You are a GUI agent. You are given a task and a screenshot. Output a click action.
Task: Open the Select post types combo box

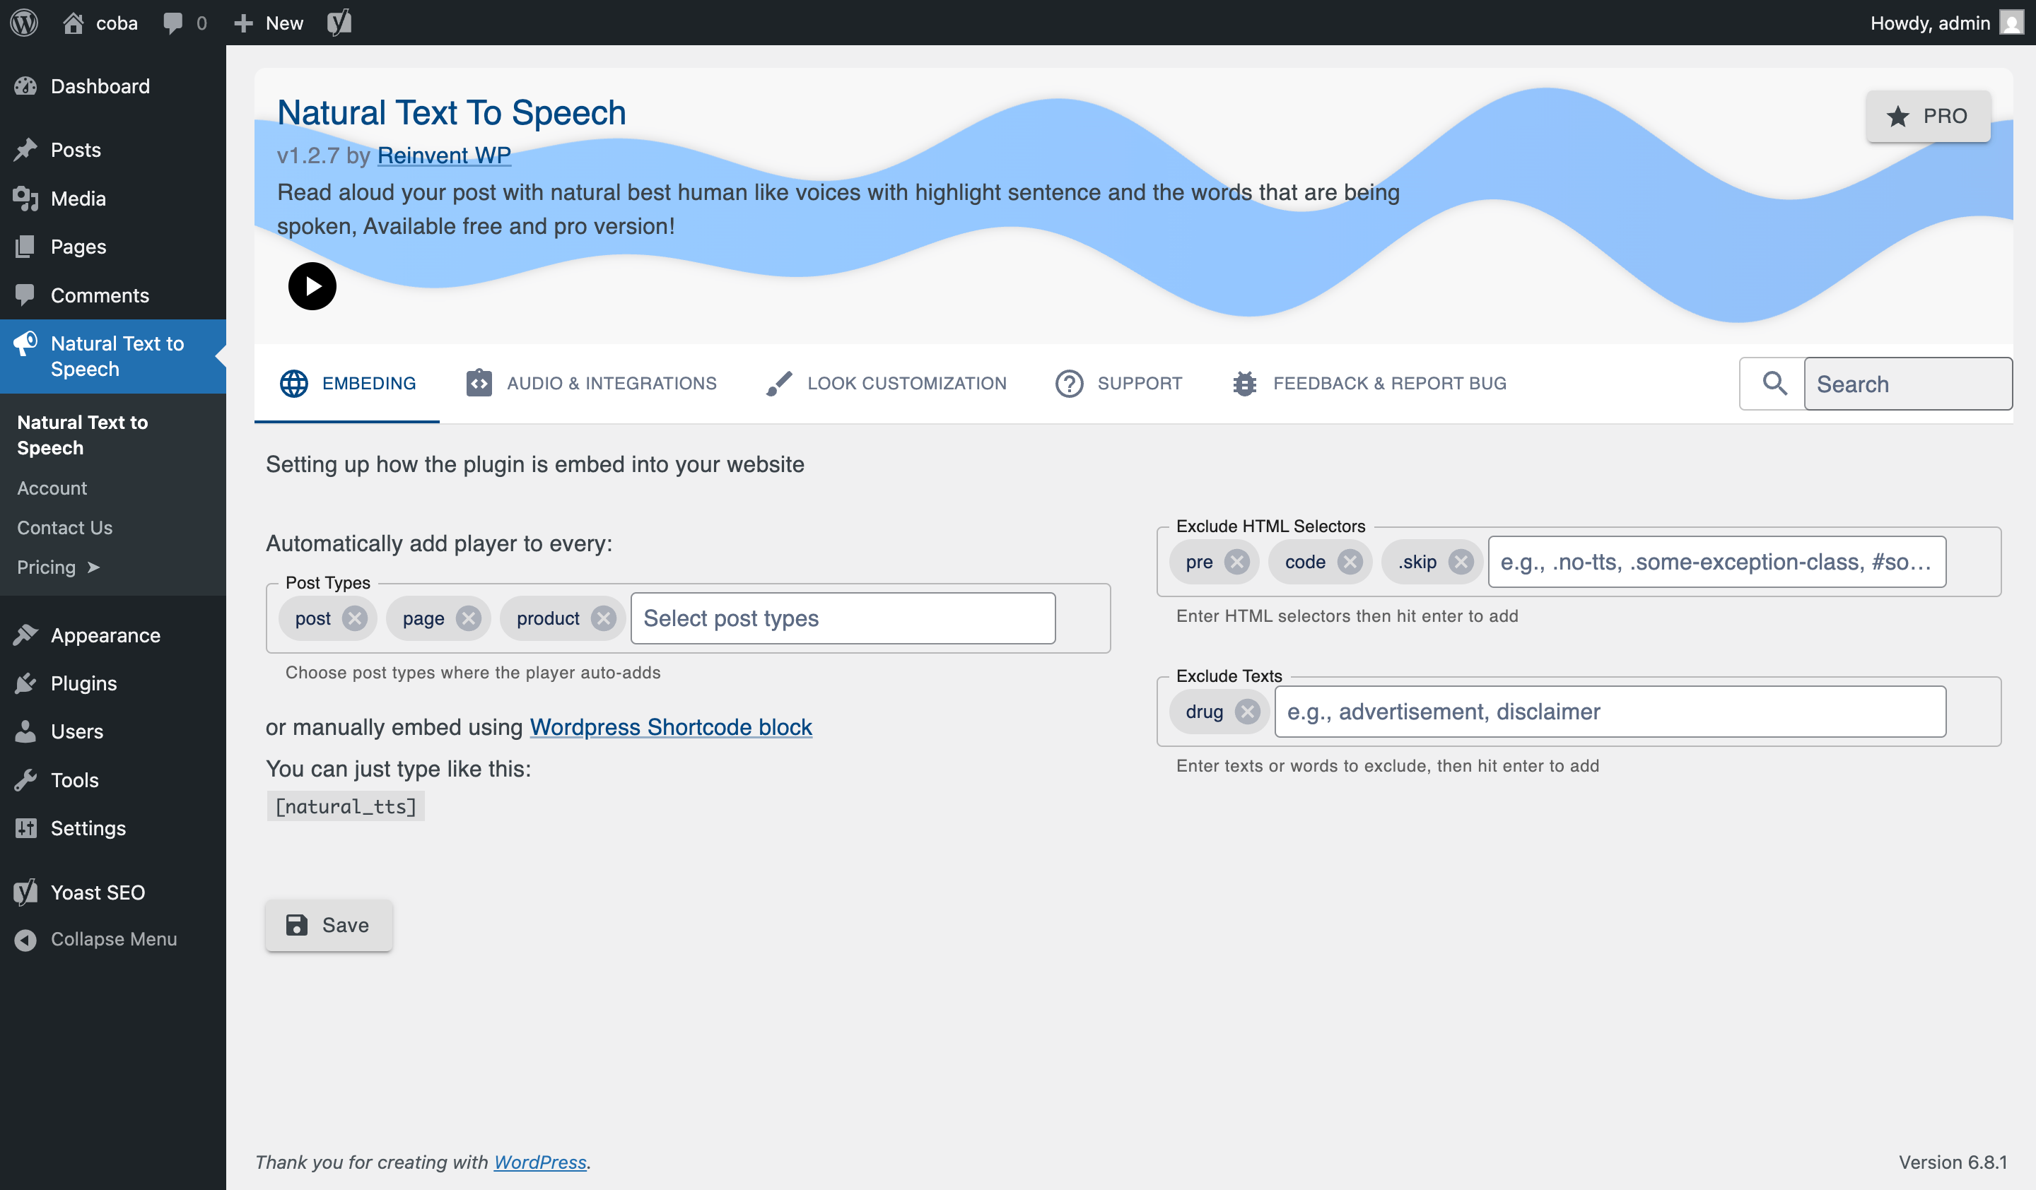click(x=843, y=618)
